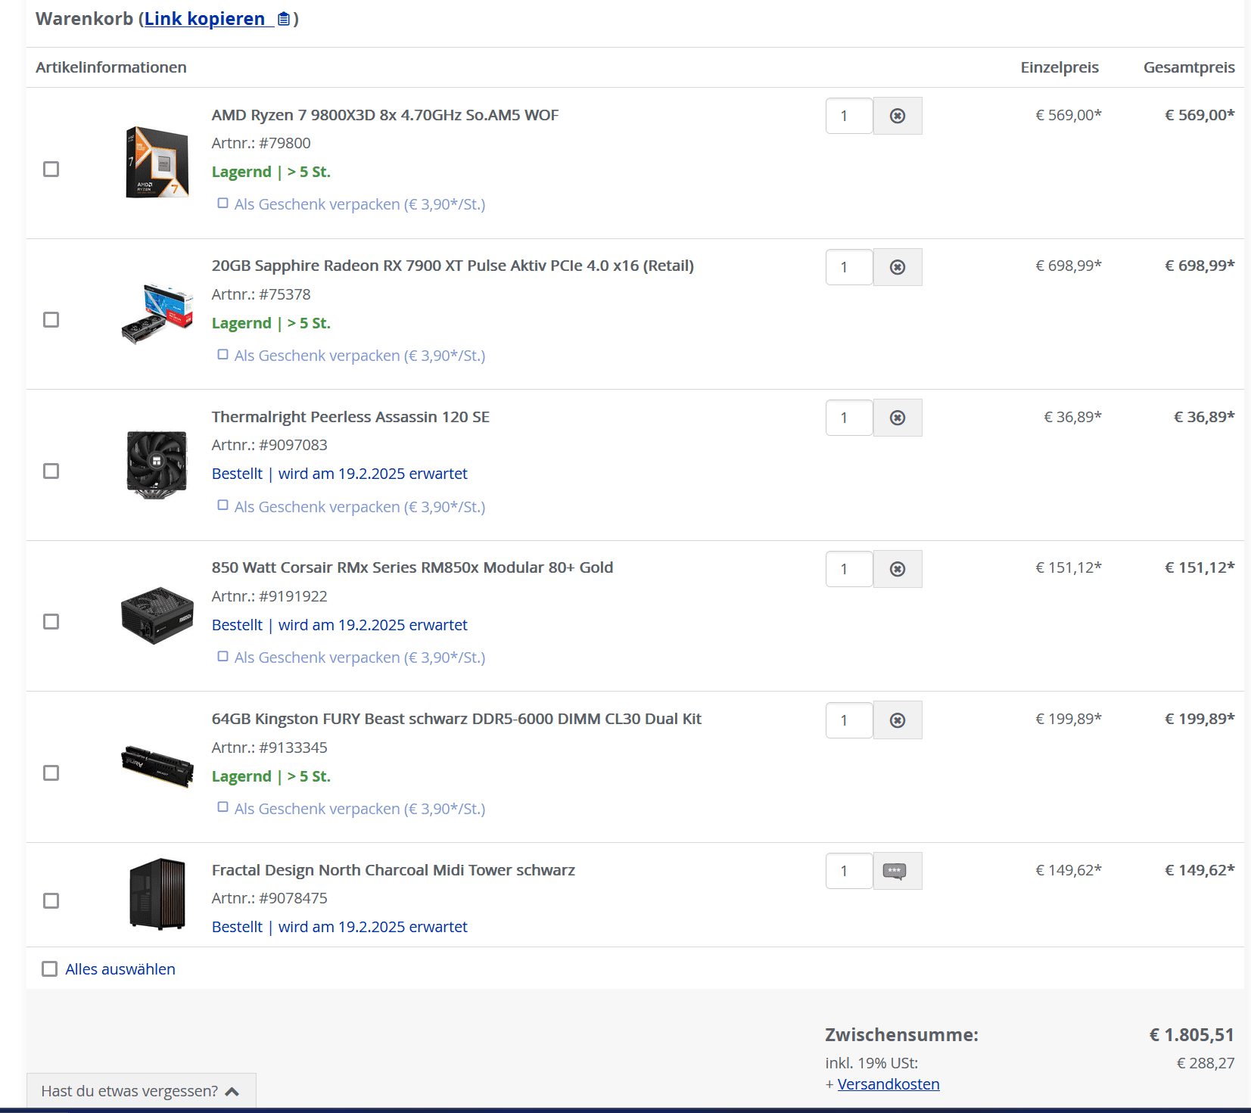Click 'Artnr.: #9078475' text
The image size is (1251, 1113).
pos(269,898)
